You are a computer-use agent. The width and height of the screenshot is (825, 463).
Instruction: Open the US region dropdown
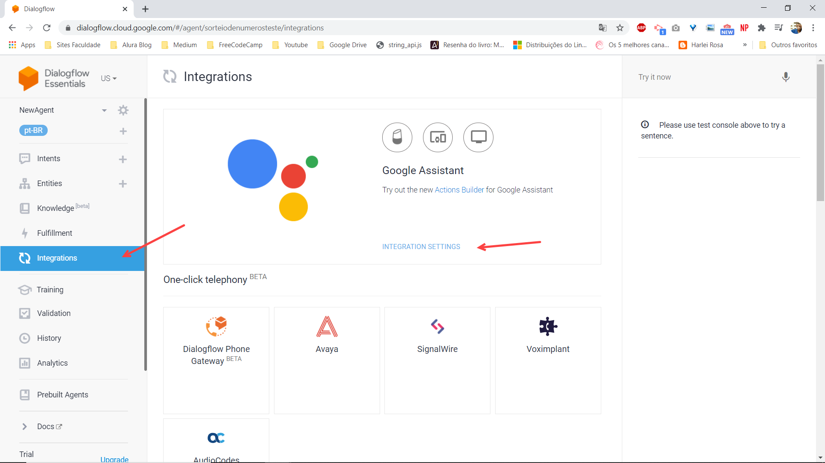109,78
